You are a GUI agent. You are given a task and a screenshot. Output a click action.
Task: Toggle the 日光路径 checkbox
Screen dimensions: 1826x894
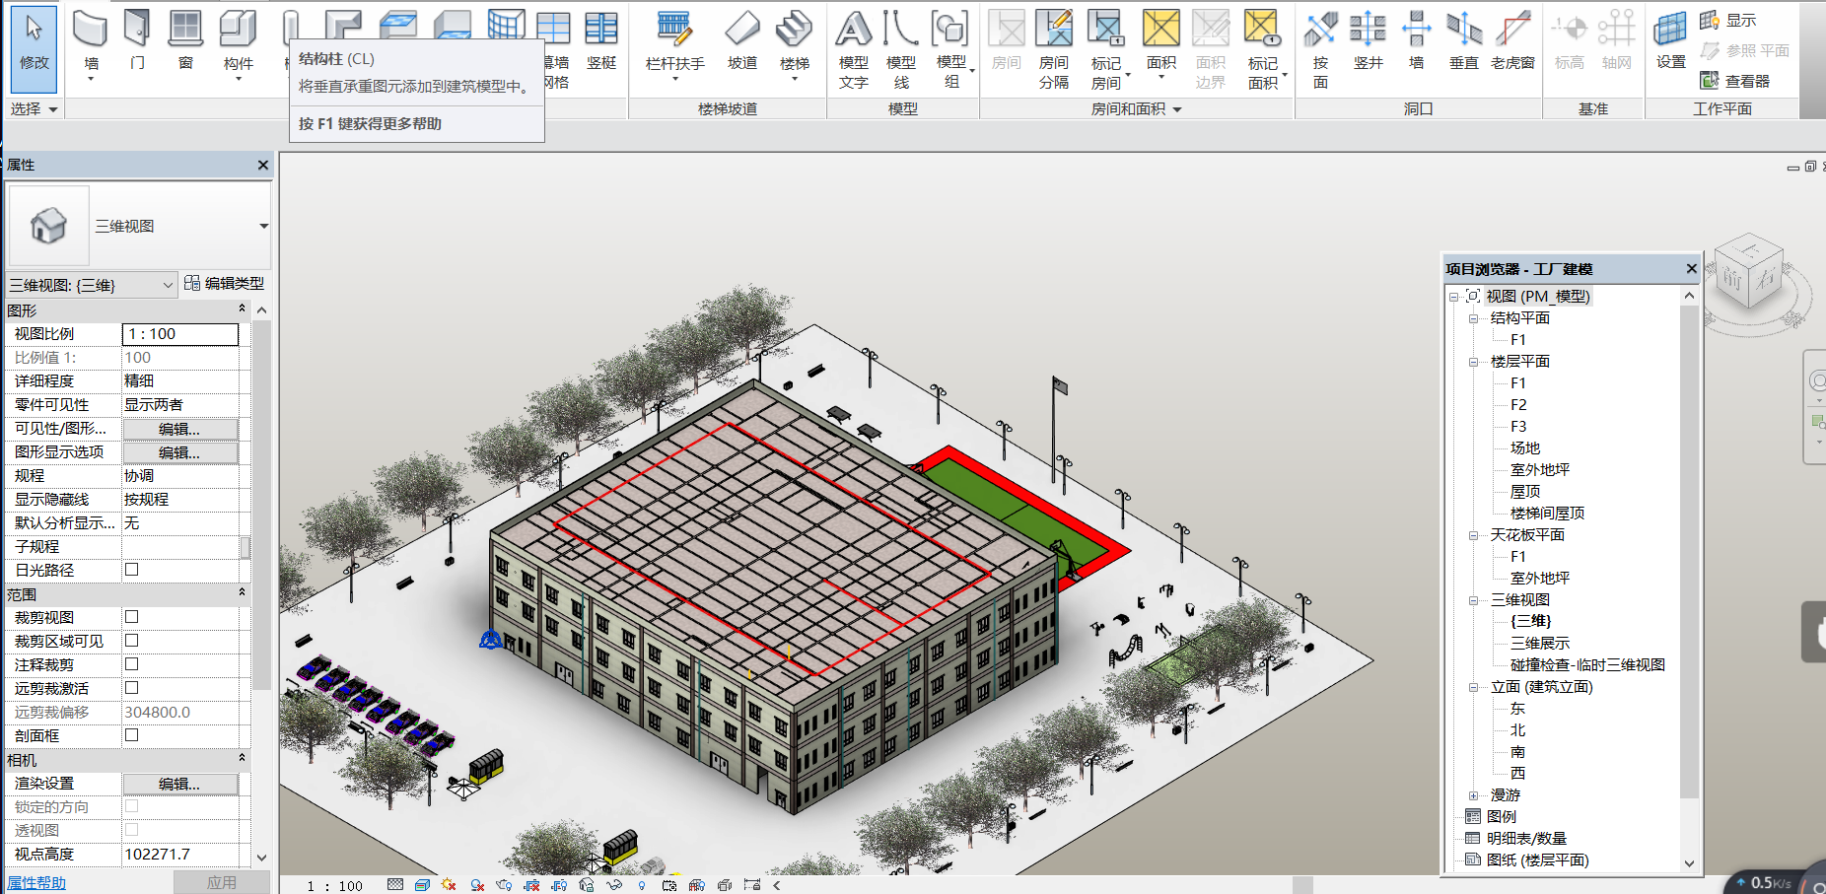(131, 570)
